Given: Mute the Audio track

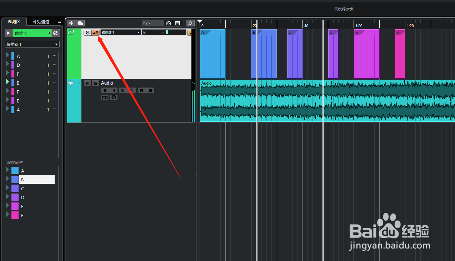Looking at the screenshot, I should pos(87,83).
